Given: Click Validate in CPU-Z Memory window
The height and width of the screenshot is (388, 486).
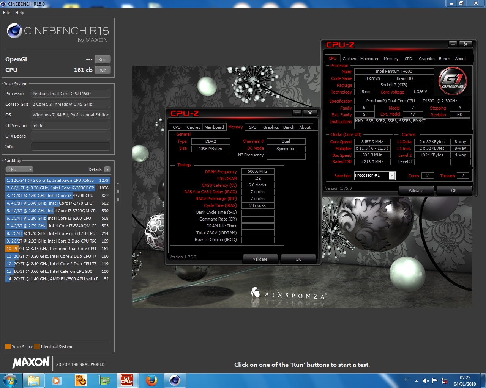Looking at the screenshot, I should pos(260,259).
